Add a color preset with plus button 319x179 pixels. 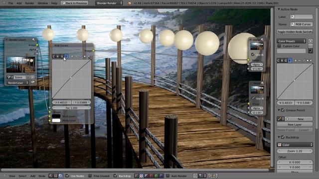[311, 41]
